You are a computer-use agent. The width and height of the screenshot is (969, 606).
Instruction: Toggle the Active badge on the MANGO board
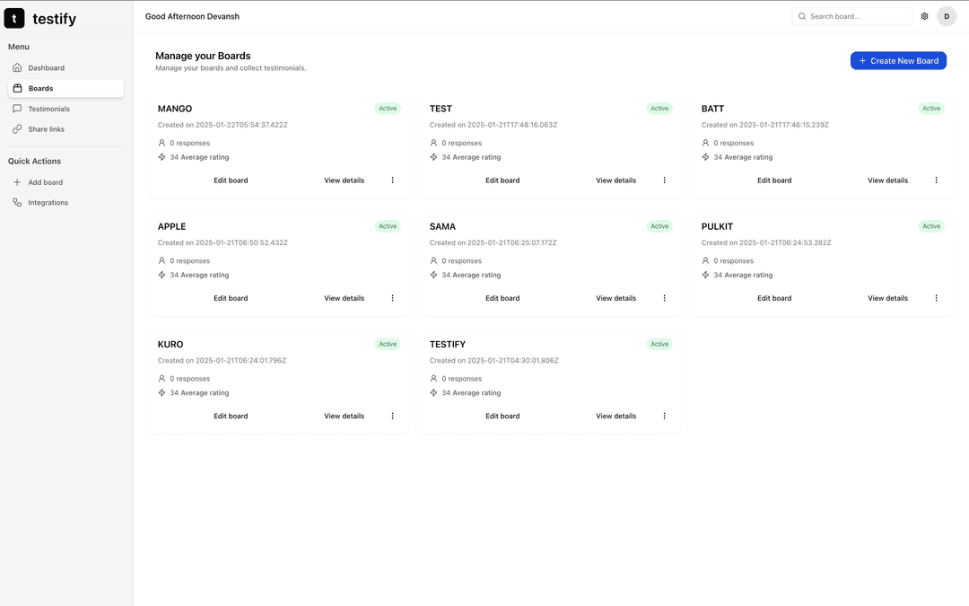point(388,108)
